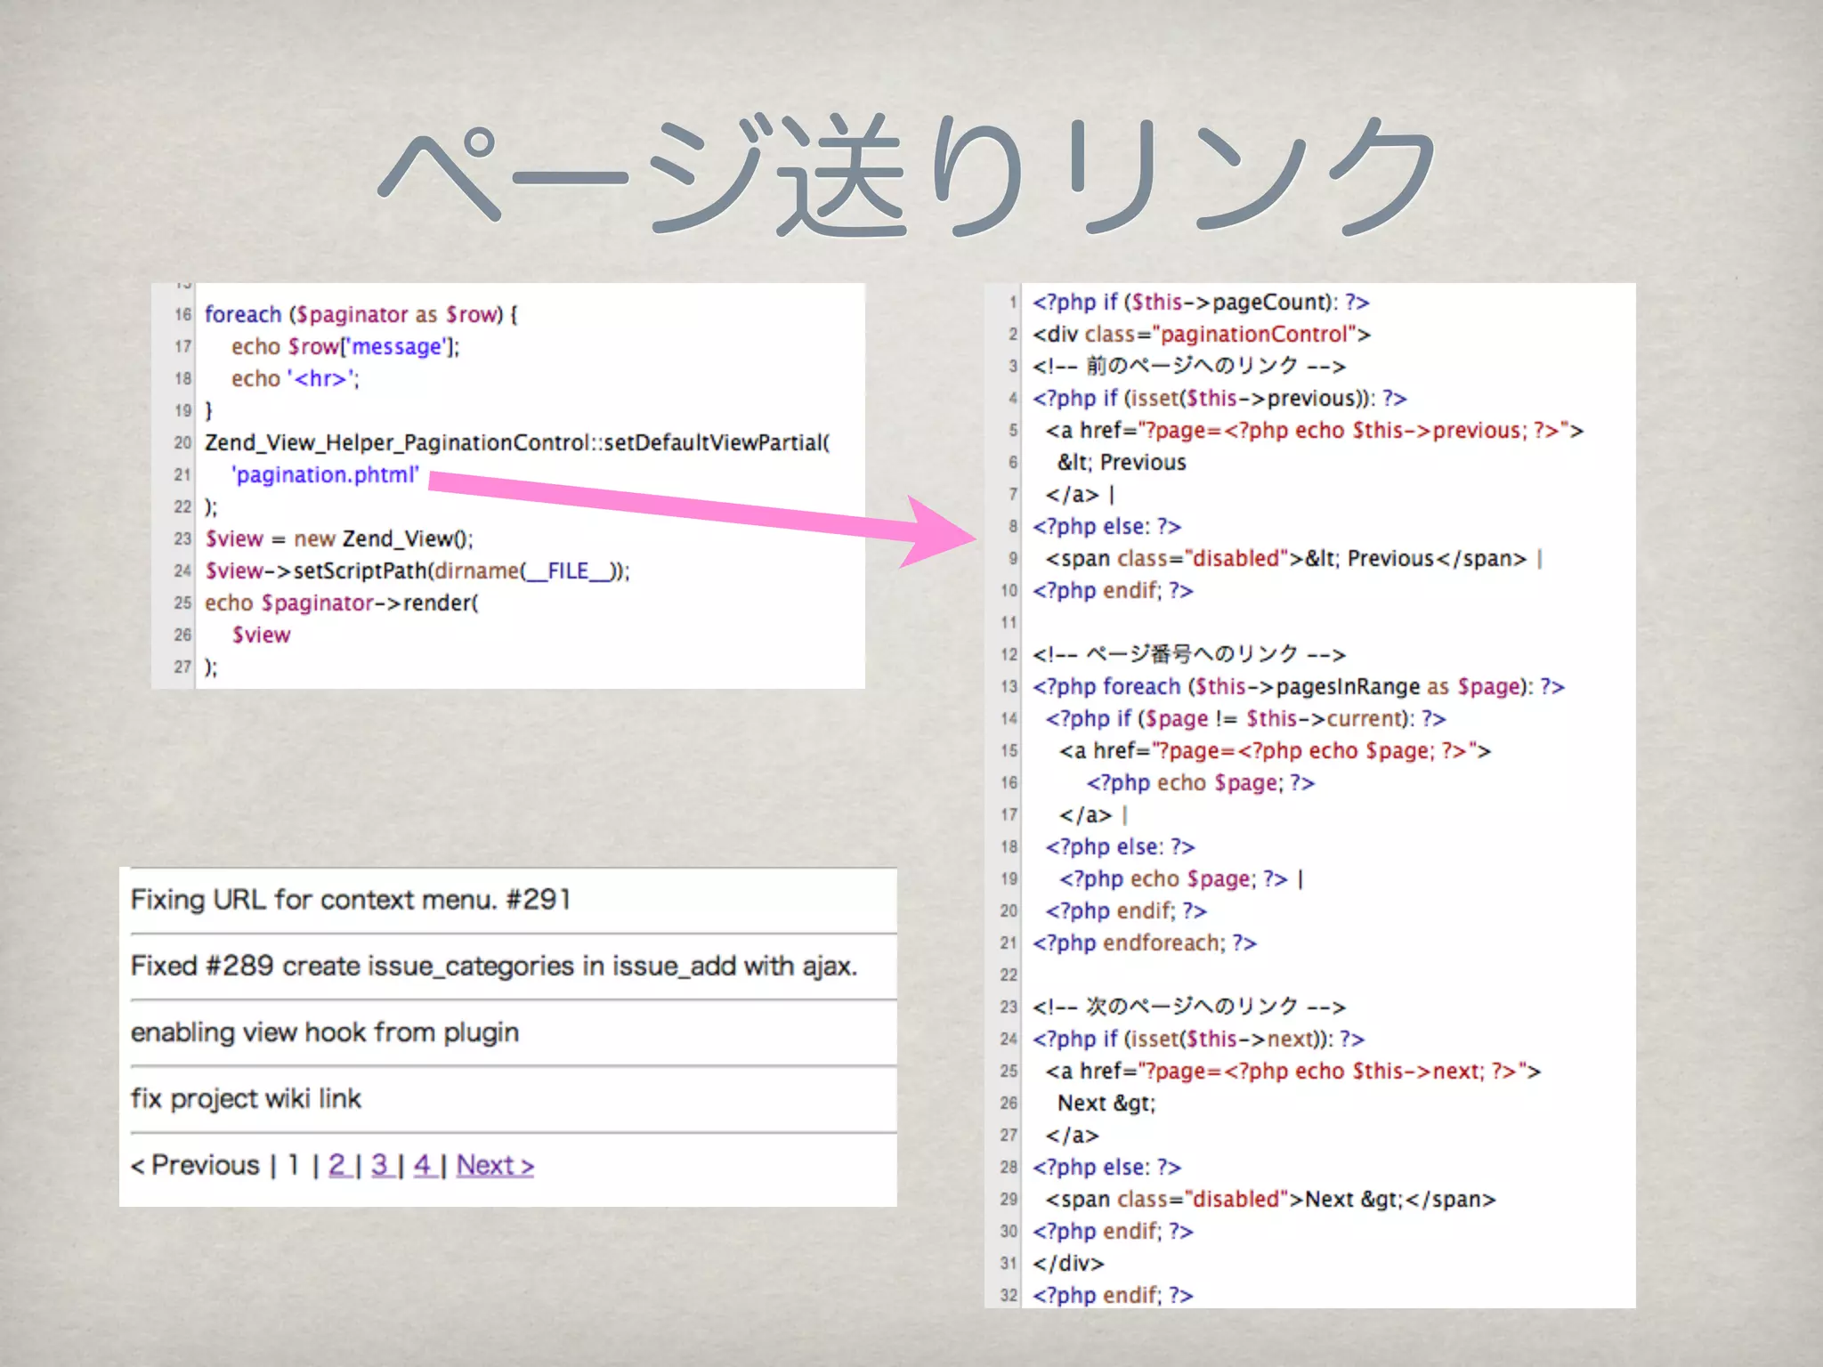Click the div class="paginationControl" line
This screenshot has height=1367, width=1823.
pos(1201,335)
